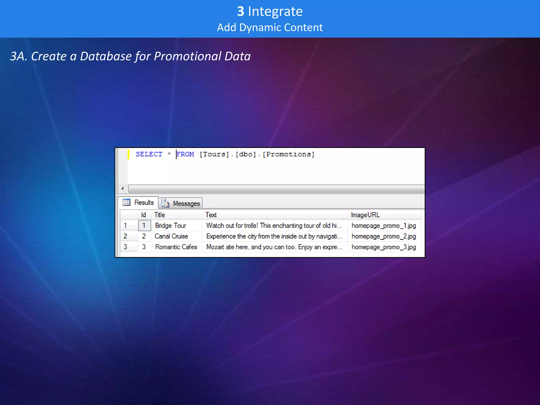Select the ImageURL column header
Screen dimensions: 540x405
385,215
